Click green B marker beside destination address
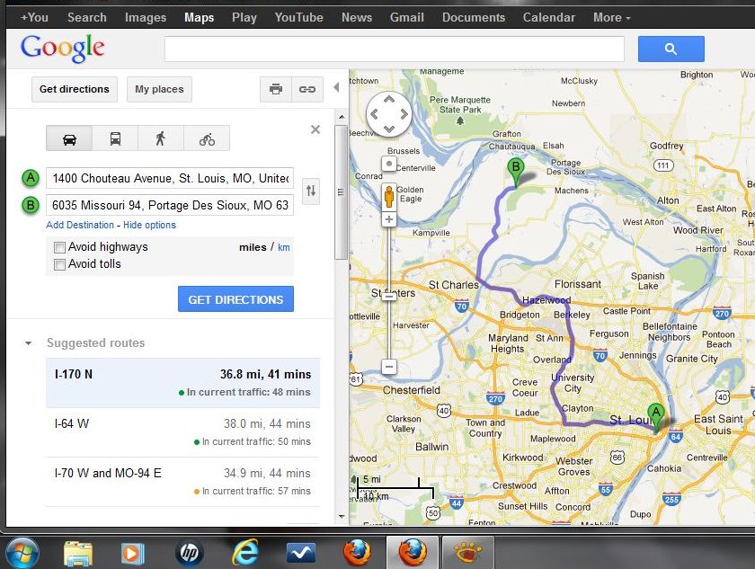 [31, 205]
